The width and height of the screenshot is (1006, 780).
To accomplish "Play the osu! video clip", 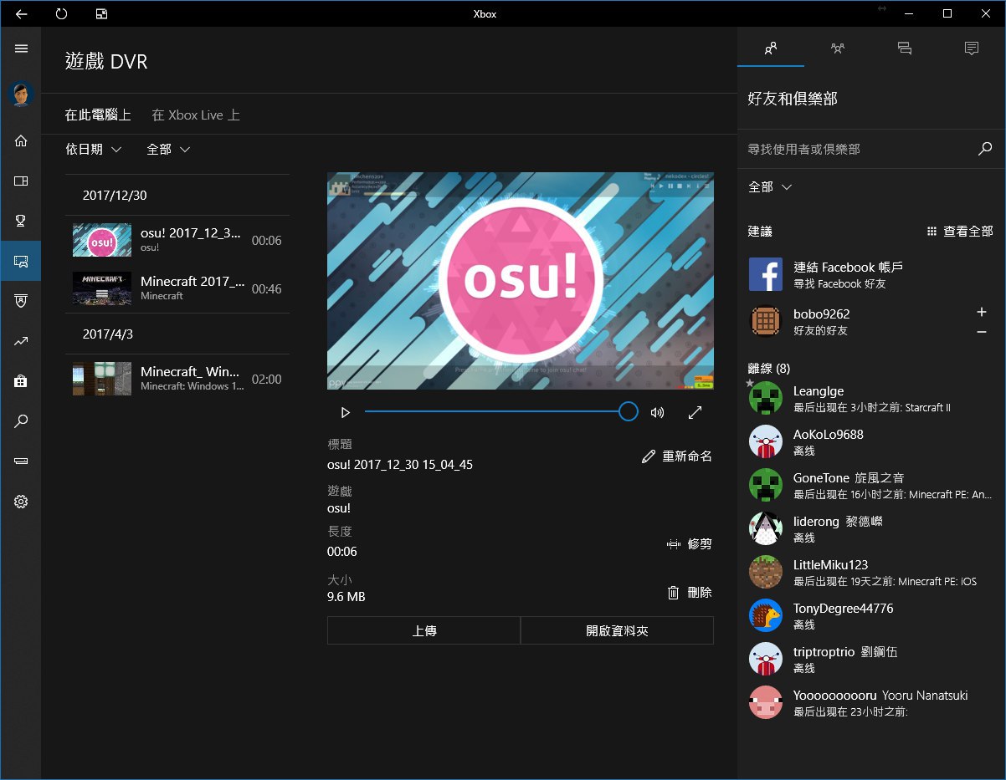I will [345, 412].
